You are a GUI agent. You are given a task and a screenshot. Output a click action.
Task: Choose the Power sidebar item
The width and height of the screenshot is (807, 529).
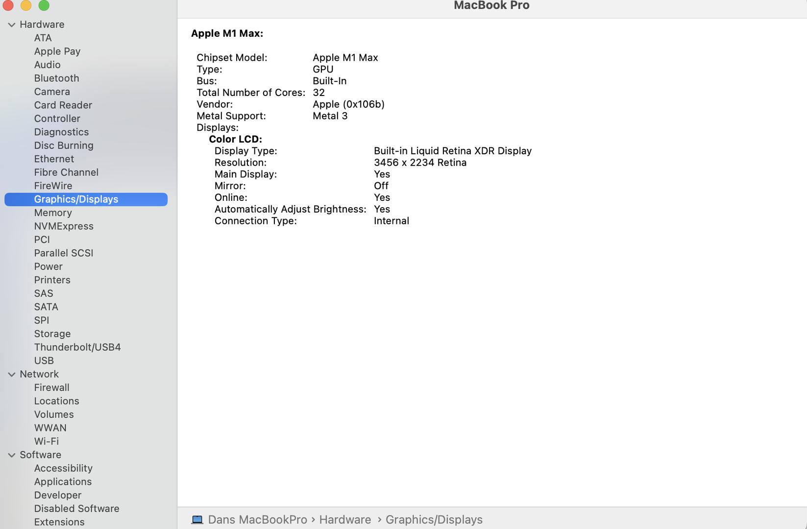point(48,266)
